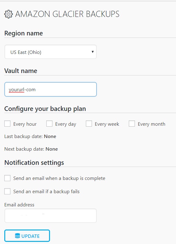Image resolution: width=176 pixels, height=244 pixels.
Task: Click the "Every week" label text
Action: point(107,124)
